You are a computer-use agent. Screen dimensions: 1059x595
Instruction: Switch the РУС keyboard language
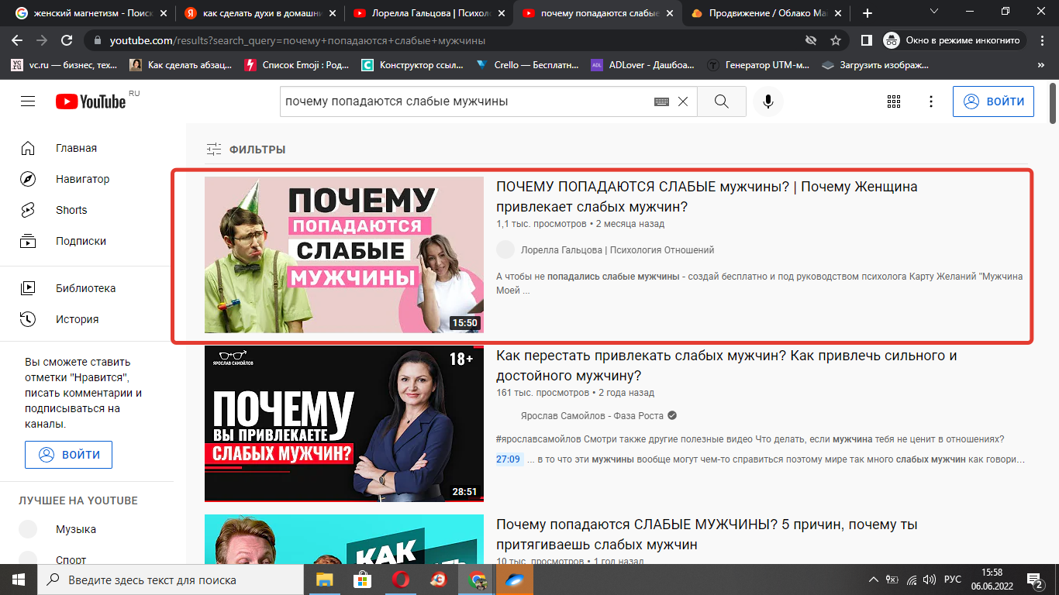pyautogui.click(x=952, y=580)
